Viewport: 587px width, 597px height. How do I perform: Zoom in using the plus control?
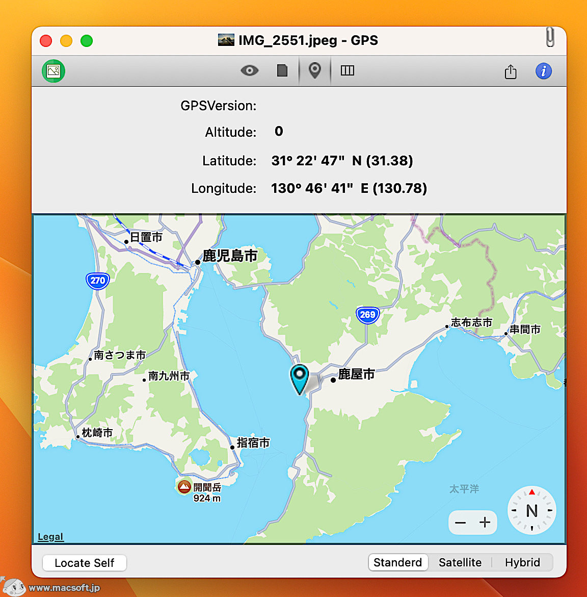click(485, 523)
